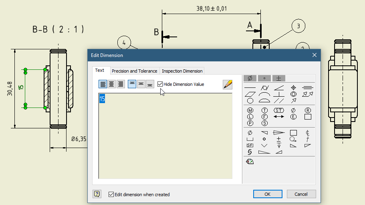This screenshot has width=365, height=205.
Task: Insert the symmetry three-line symbol
Action: [307, 87]
